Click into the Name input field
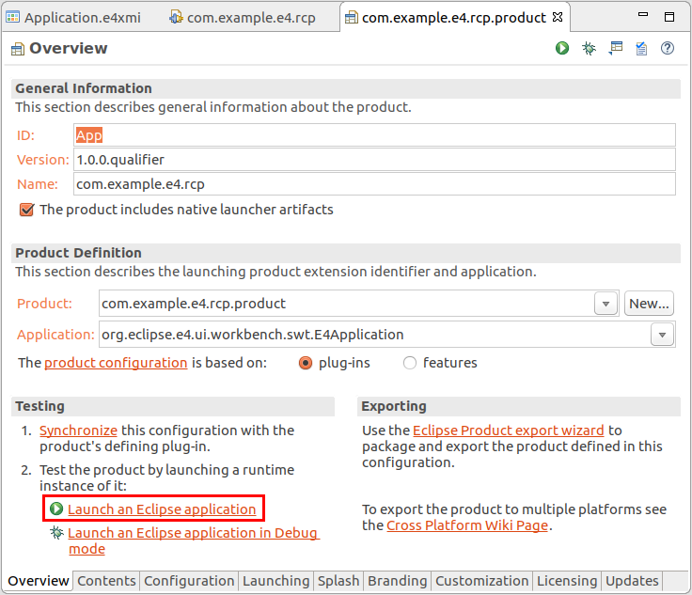 point(374,184)
